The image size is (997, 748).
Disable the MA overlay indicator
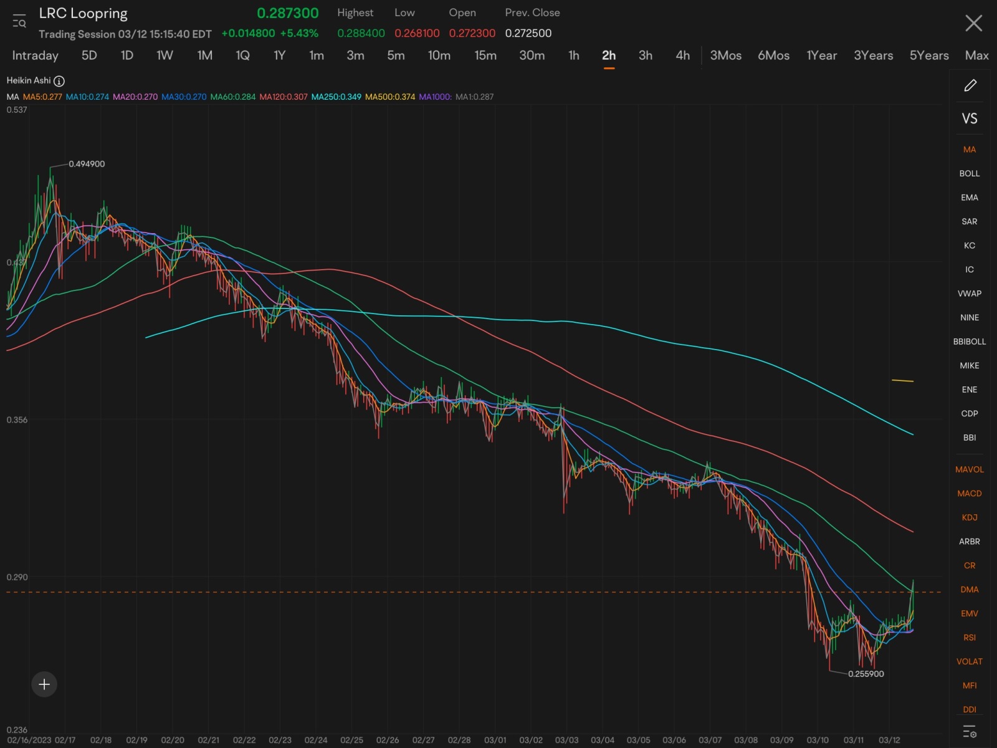click(x=970, y=150)
